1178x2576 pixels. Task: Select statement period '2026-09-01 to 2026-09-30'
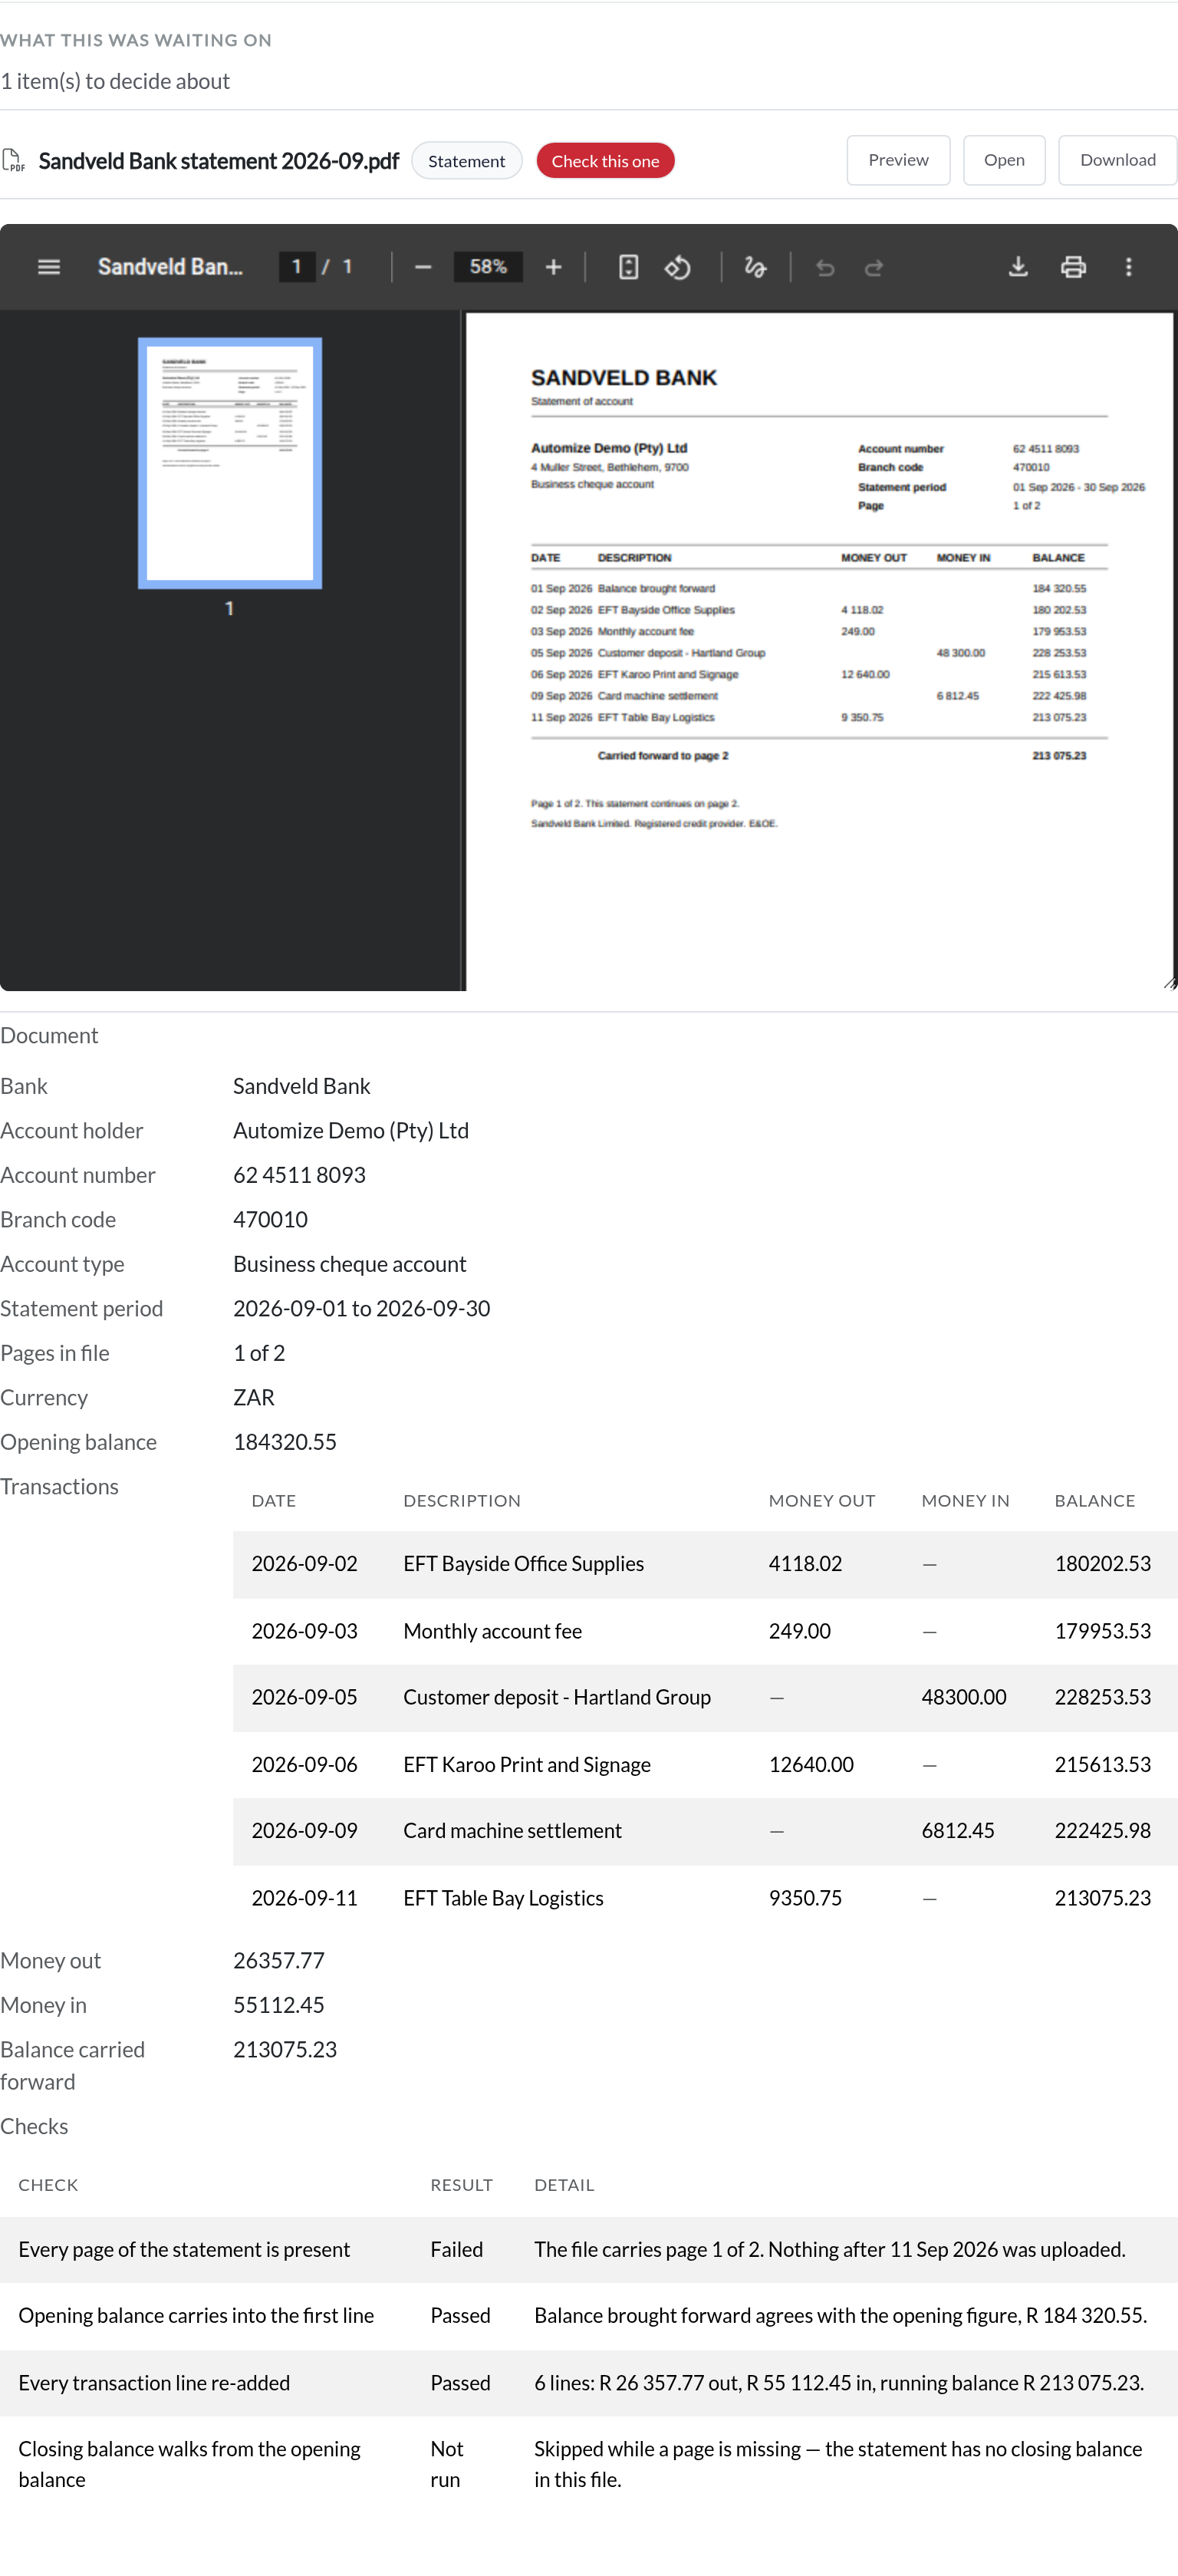tap(361, 1309)
